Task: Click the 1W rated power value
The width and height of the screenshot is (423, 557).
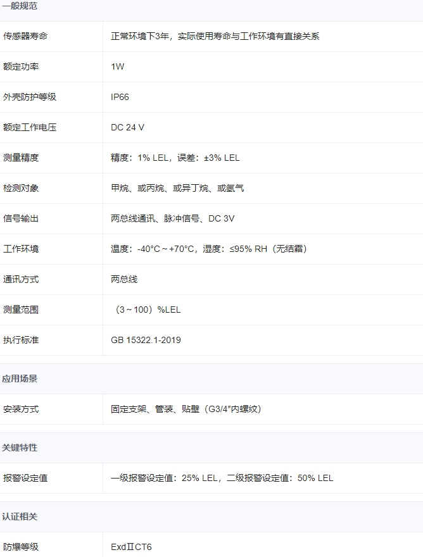Action: click(118, 66)
